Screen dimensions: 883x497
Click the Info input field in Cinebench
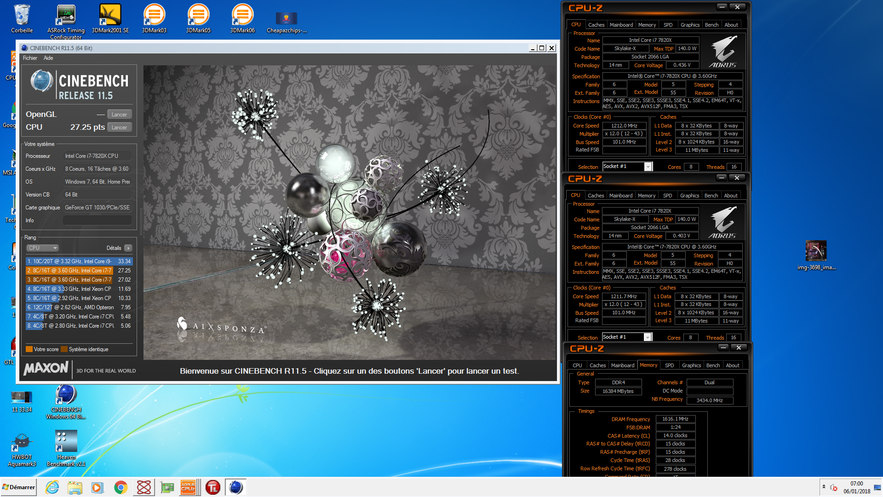[x=97, y=220]
